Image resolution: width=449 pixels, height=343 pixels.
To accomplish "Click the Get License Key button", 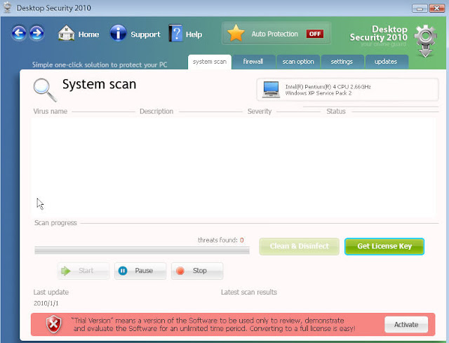I will (384, 246).
